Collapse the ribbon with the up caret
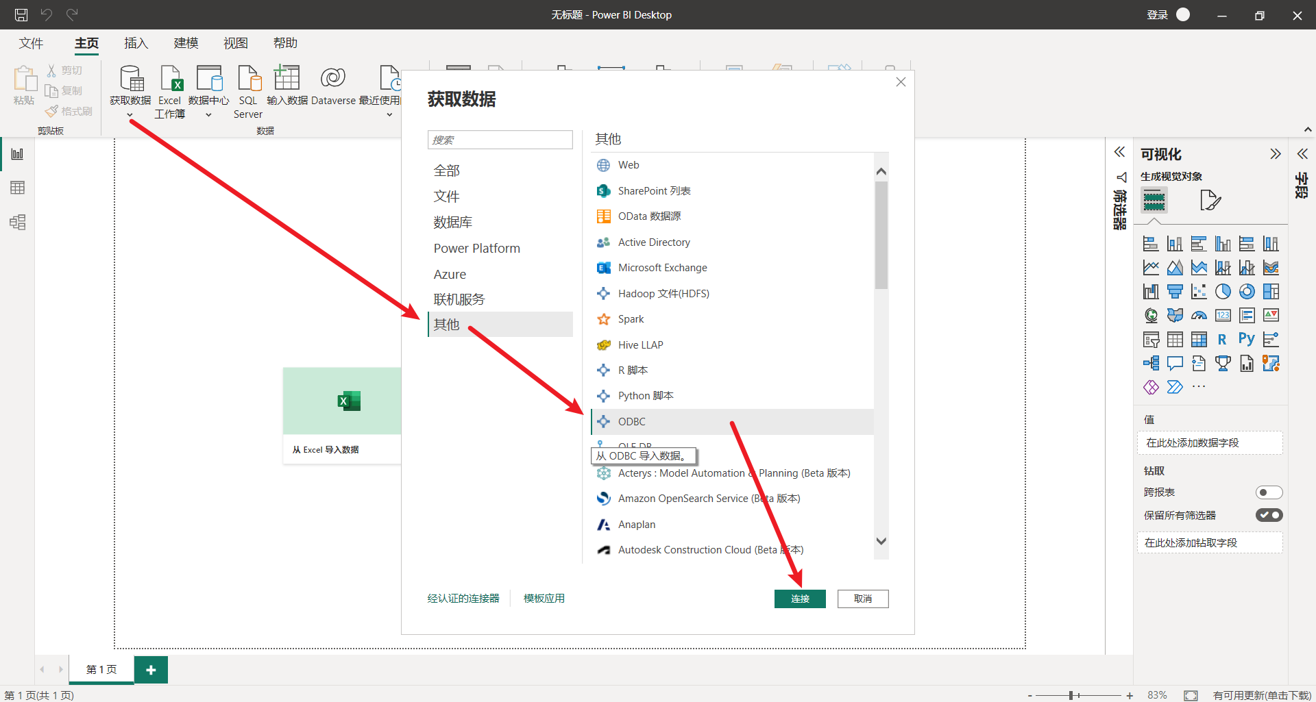 [x=1308, y=129]
